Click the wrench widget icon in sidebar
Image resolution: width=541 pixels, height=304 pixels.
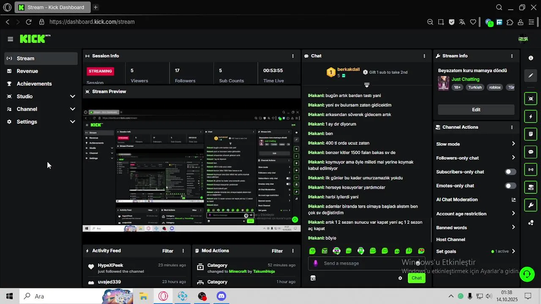[x=531, y=205]
